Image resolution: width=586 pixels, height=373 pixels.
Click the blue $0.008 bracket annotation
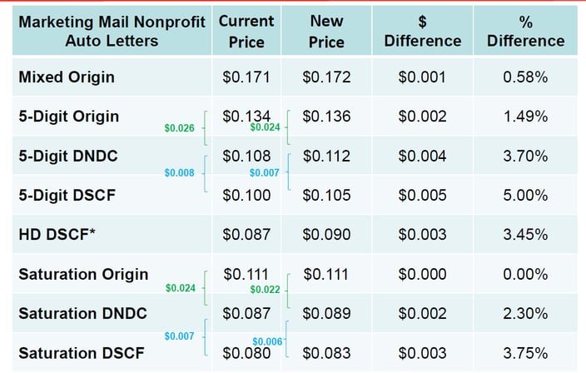pos(180,172)
